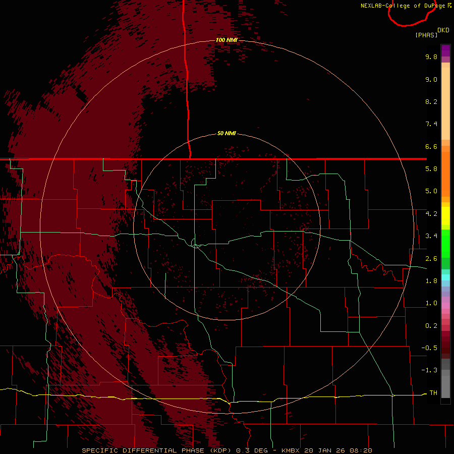The height and width of the screenshot is (454, 454).
Task: Click the 0.2 legend value
Action: point(431,326)
